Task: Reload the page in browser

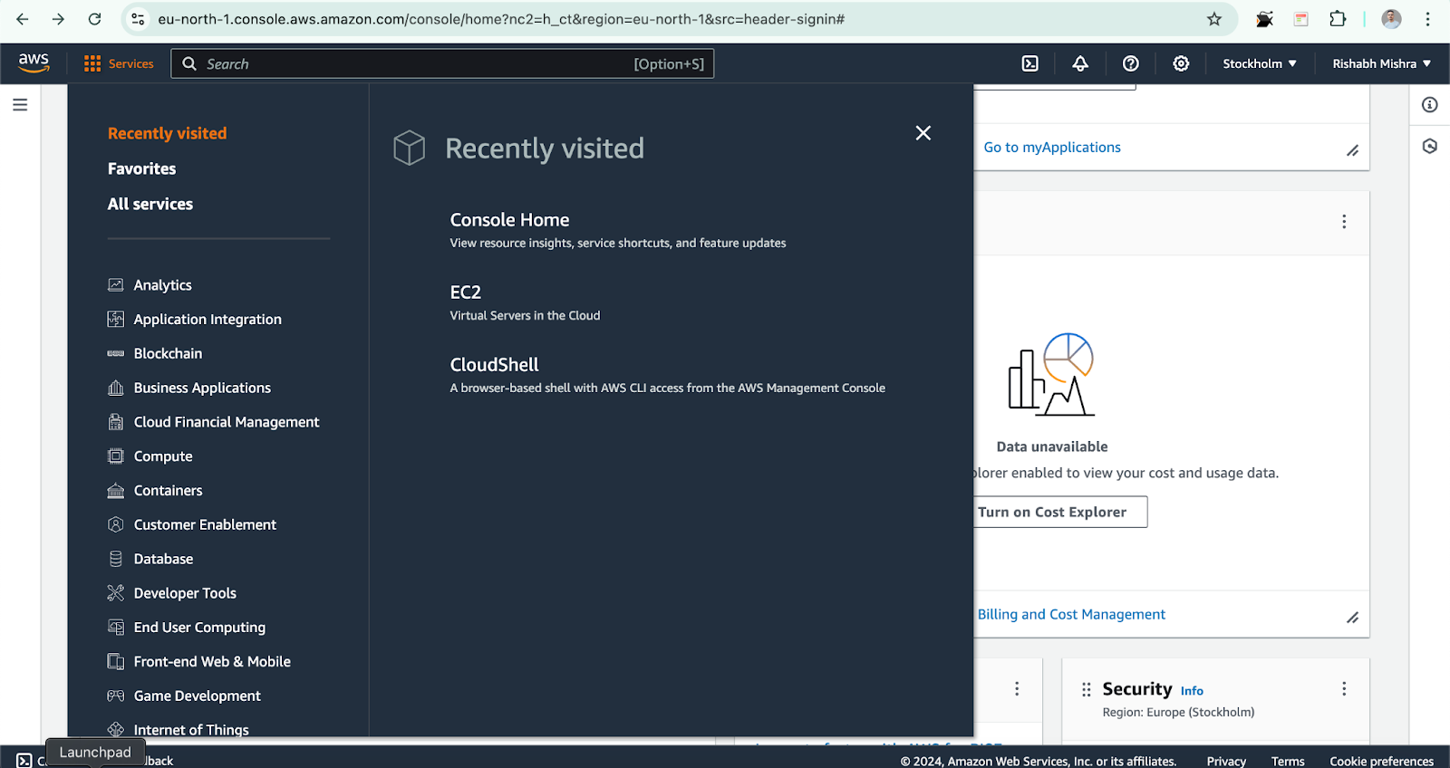Action: (94, 19)
